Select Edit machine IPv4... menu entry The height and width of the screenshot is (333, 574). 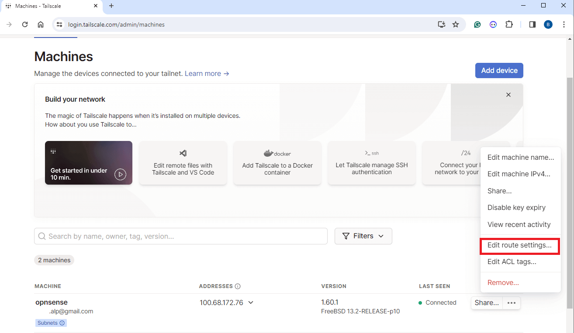pyautogui.click(x=521, y=174)
